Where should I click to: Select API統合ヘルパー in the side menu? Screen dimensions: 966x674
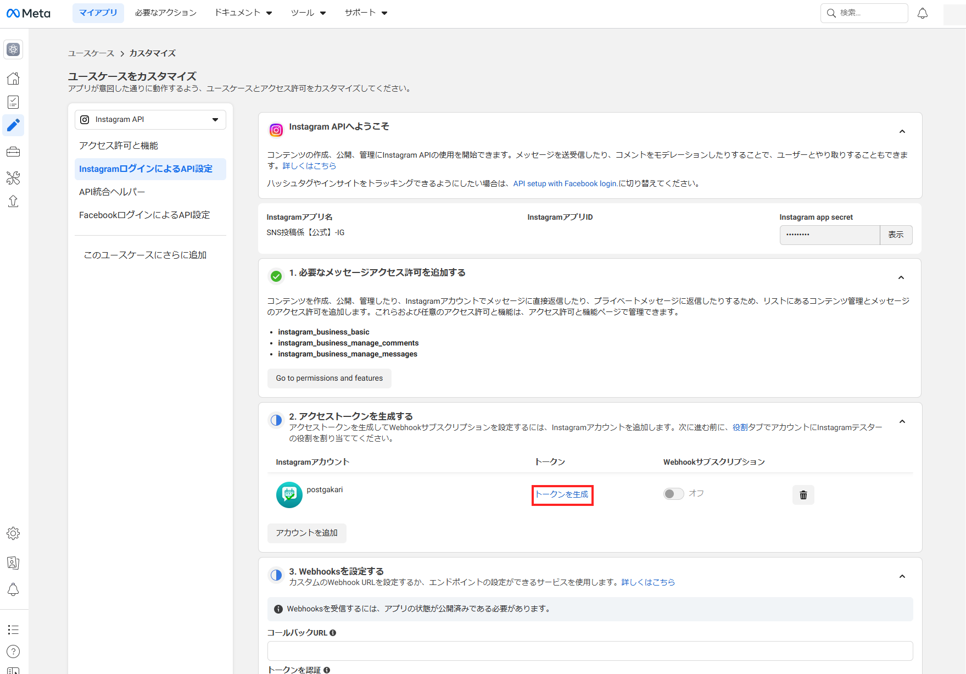click(x=150, y=192)
